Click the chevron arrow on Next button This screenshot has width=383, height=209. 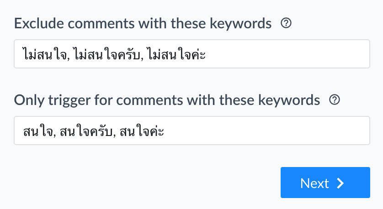340,183
